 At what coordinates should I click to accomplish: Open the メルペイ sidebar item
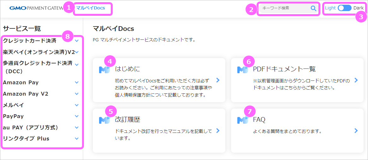point(13,105)
